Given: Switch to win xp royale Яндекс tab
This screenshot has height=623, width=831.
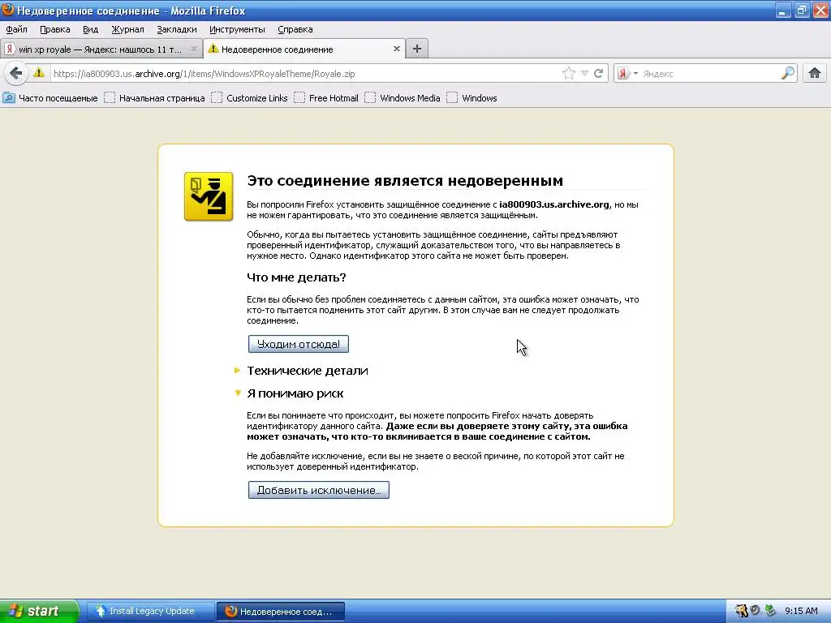Looking at the screenshot, I should click(x=101, y=49).
